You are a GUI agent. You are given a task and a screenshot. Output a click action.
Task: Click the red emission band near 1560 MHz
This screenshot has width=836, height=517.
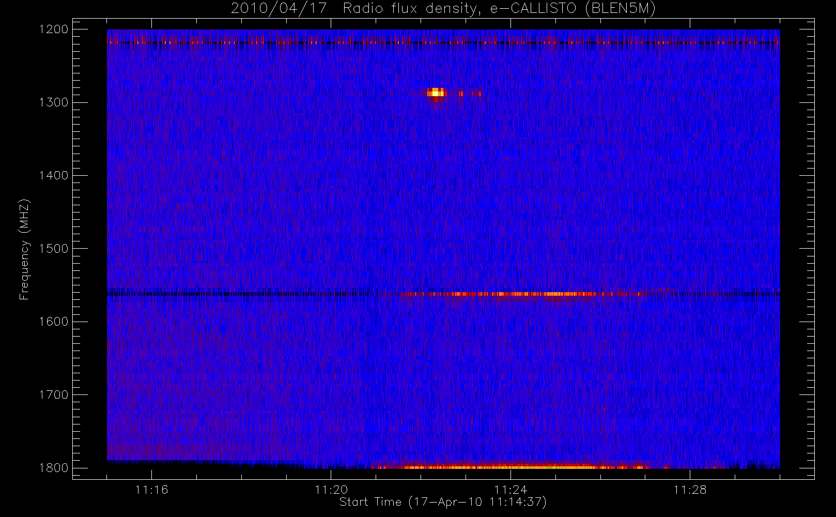522,294
